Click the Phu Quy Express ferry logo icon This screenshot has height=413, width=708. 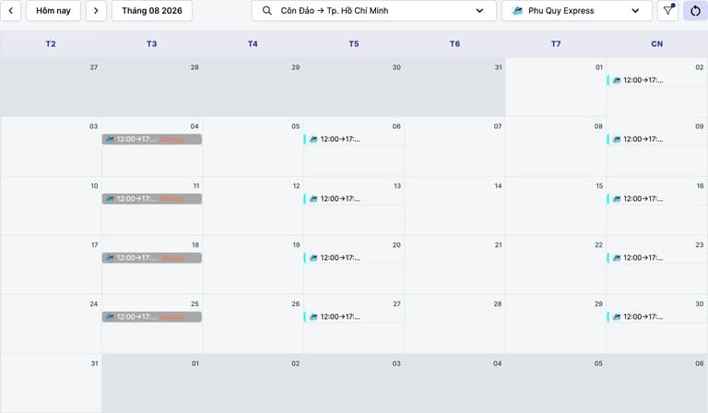[x=517, y=10]
